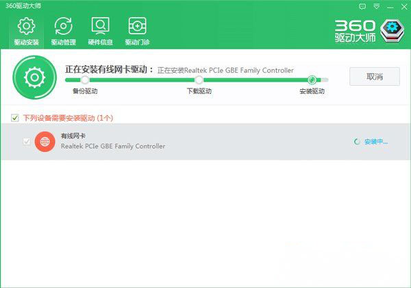Screen dimensions: 411x288
Task: Click the 安装中 status text
Action: (376, 142)
